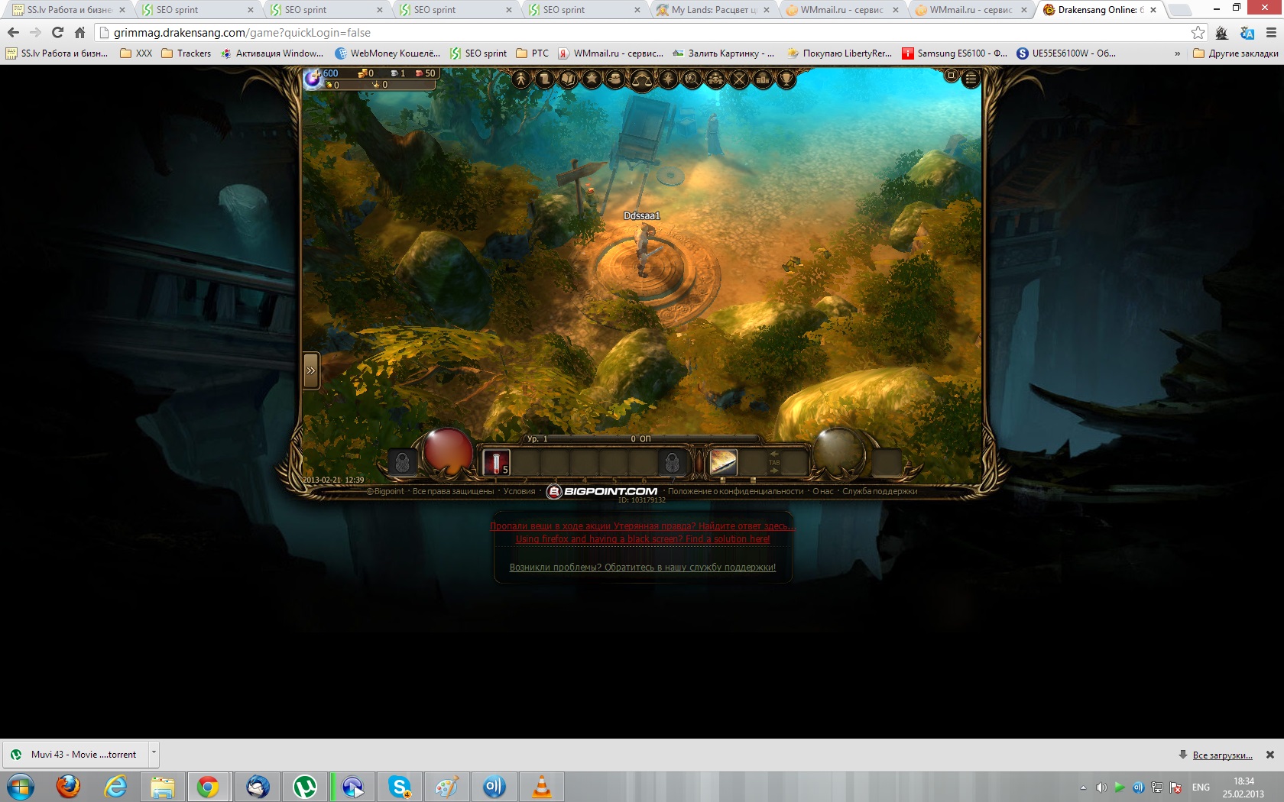Click the BIGPOINT.COM logo
Viewport: 1284px width, 802px height.
602,491
